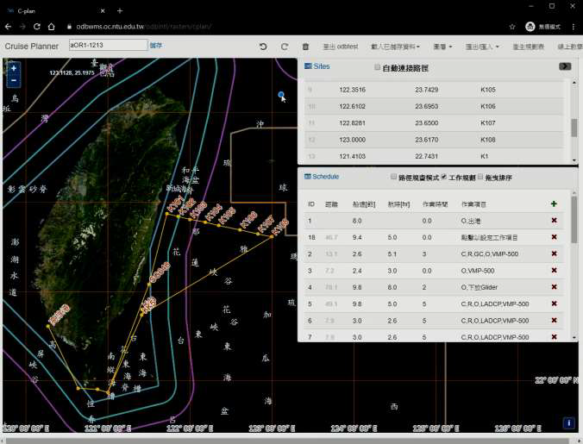Click the 儲存 save link
The width and height of the screenshot is (583, 444).
point(156,45)
